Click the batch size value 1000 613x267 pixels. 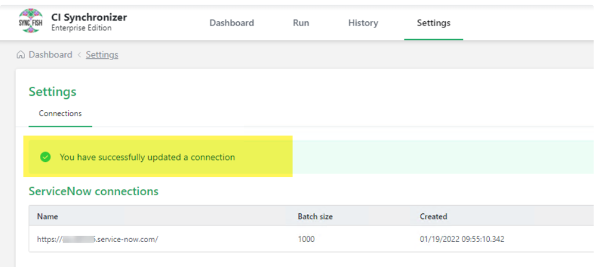(306, 239)
